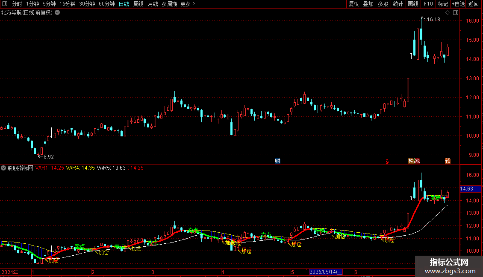483x277 pixels.
Task: Open the 多周期 multi-period view
Action: (169, 4)
